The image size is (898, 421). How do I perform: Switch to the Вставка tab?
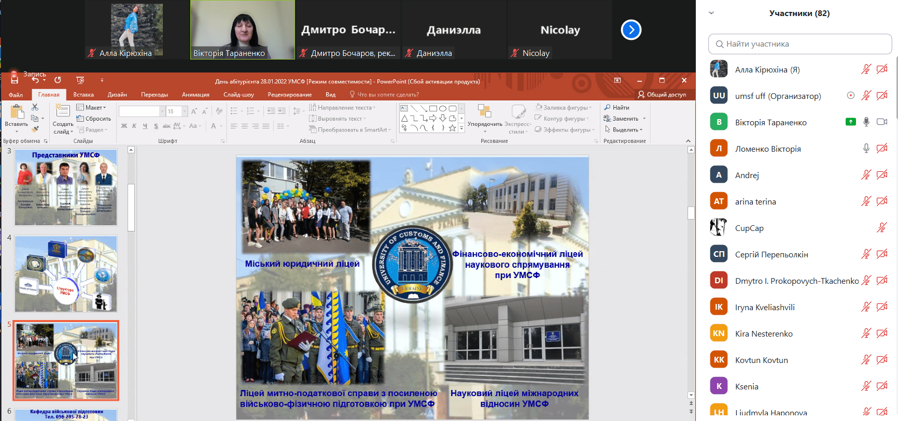pos(83,95)
